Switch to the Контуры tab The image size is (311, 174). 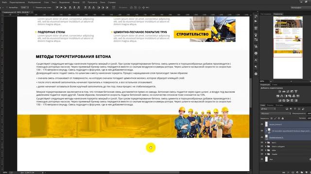click(279, 105)
